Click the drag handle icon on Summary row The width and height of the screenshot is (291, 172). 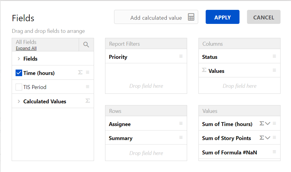181,138
